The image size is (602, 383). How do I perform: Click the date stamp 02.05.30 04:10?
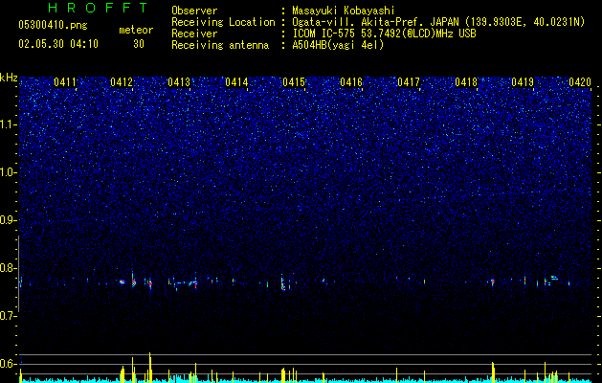58,44
